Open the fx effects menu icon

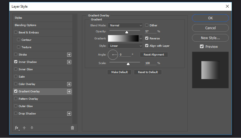17,128
